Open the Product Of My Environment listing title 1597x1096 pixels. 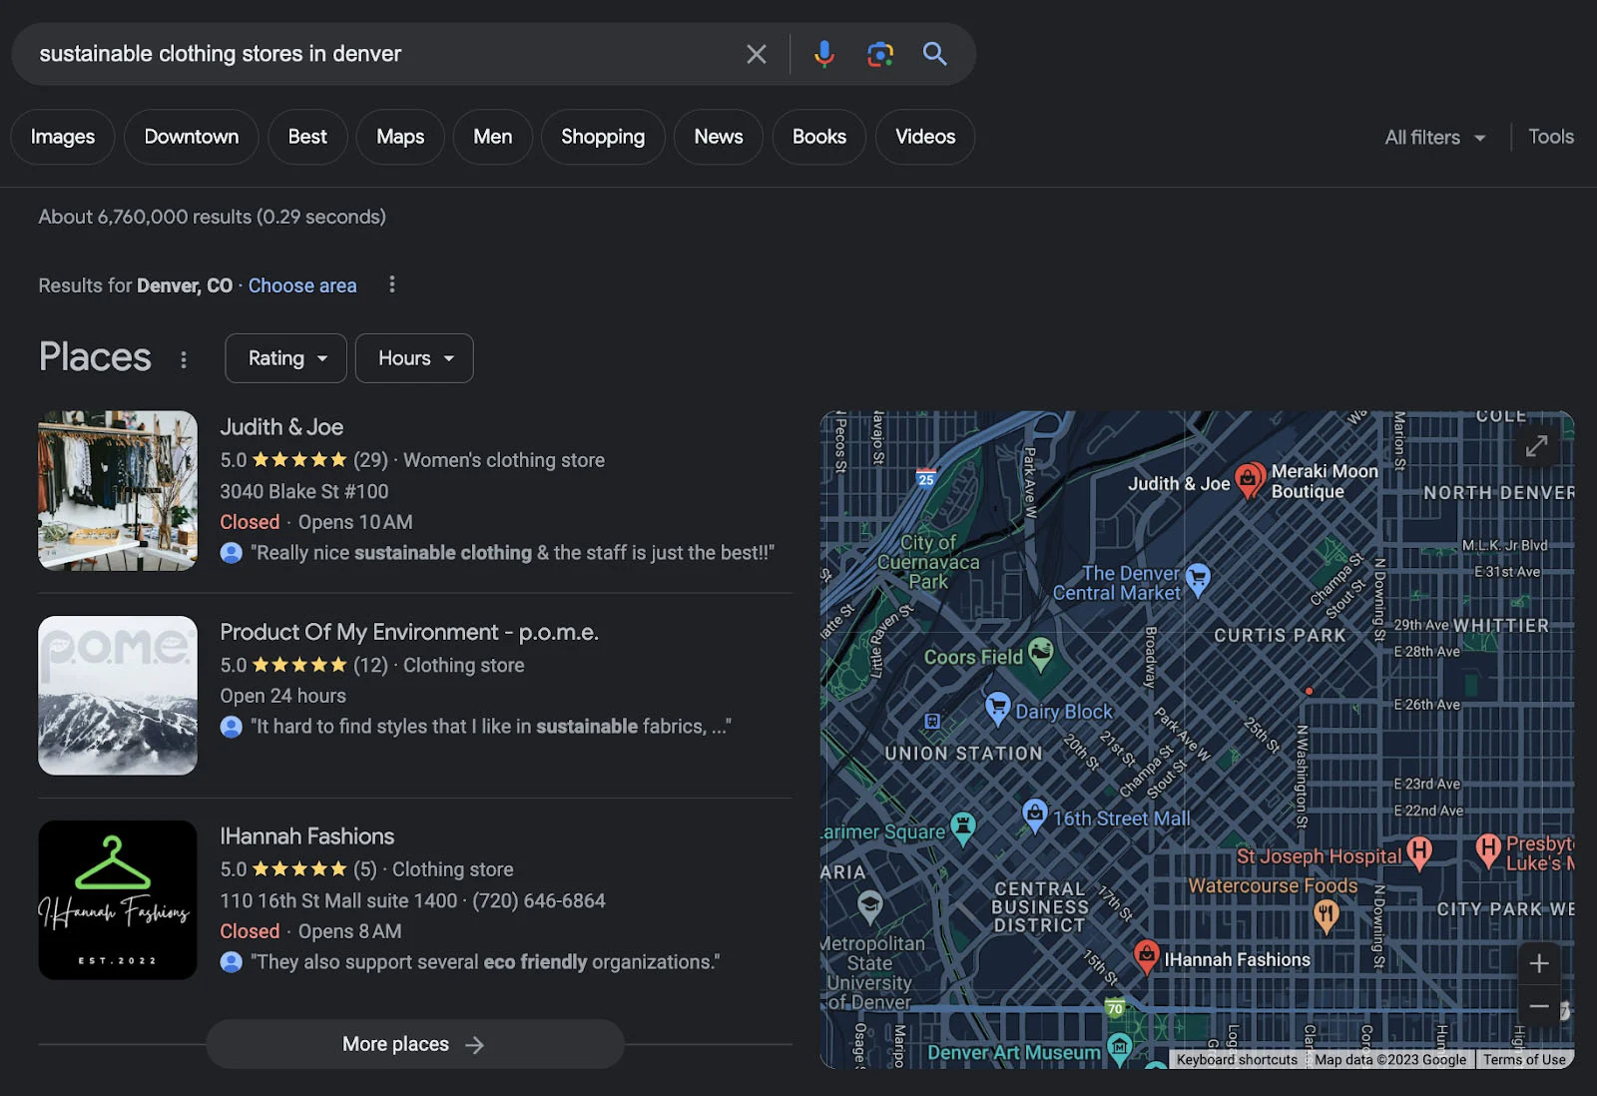(x=409, y=633)
